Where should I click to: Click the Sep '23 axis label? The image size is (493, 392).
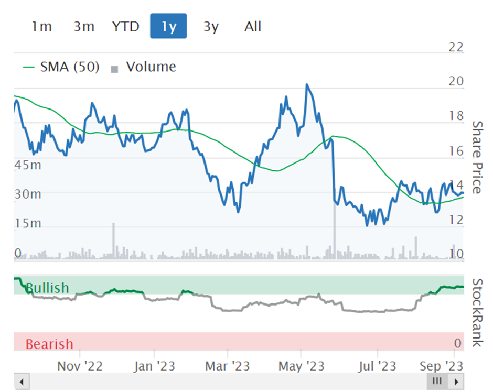(x=442, y=366)
